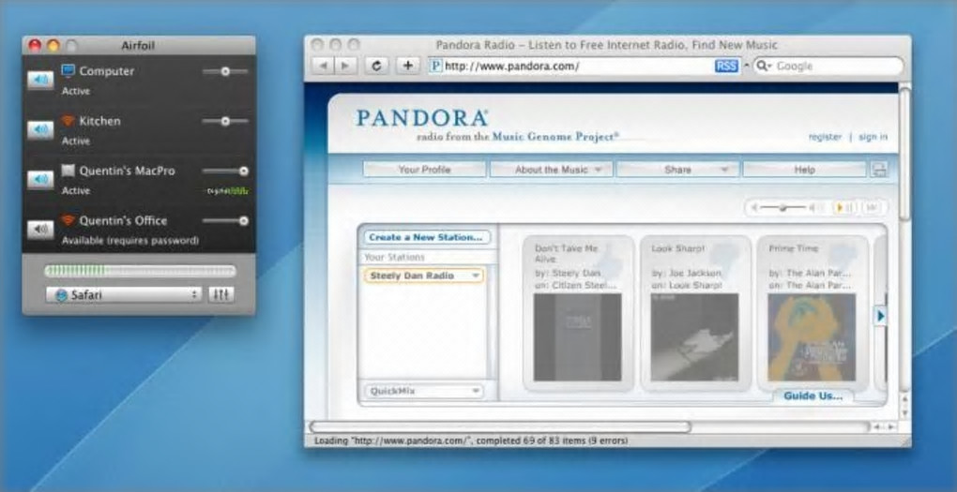This screenshot has width=957, height=492.
Task: Click 'by: Steely Dan' artist text
Action: coord(568,273)
